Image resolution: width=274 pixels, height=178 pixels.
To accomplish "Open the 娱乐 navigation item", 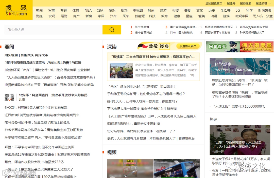I will pos(112,10).
